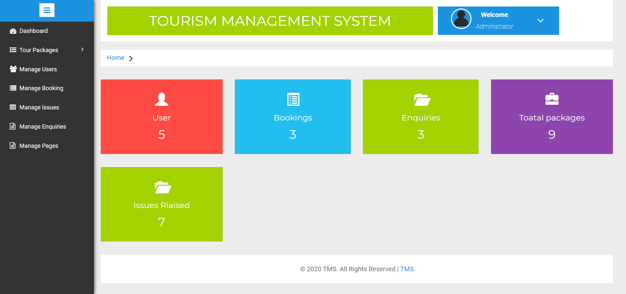
Task: Open the Welcome Administrator dropdown chevron
Action: (x=540, y=21)
